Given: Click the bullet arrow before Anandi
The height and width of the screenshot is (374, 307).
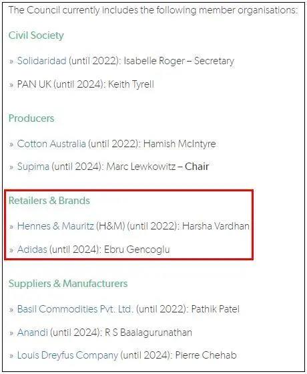Looking at the screenshot, I should [11, 333].
